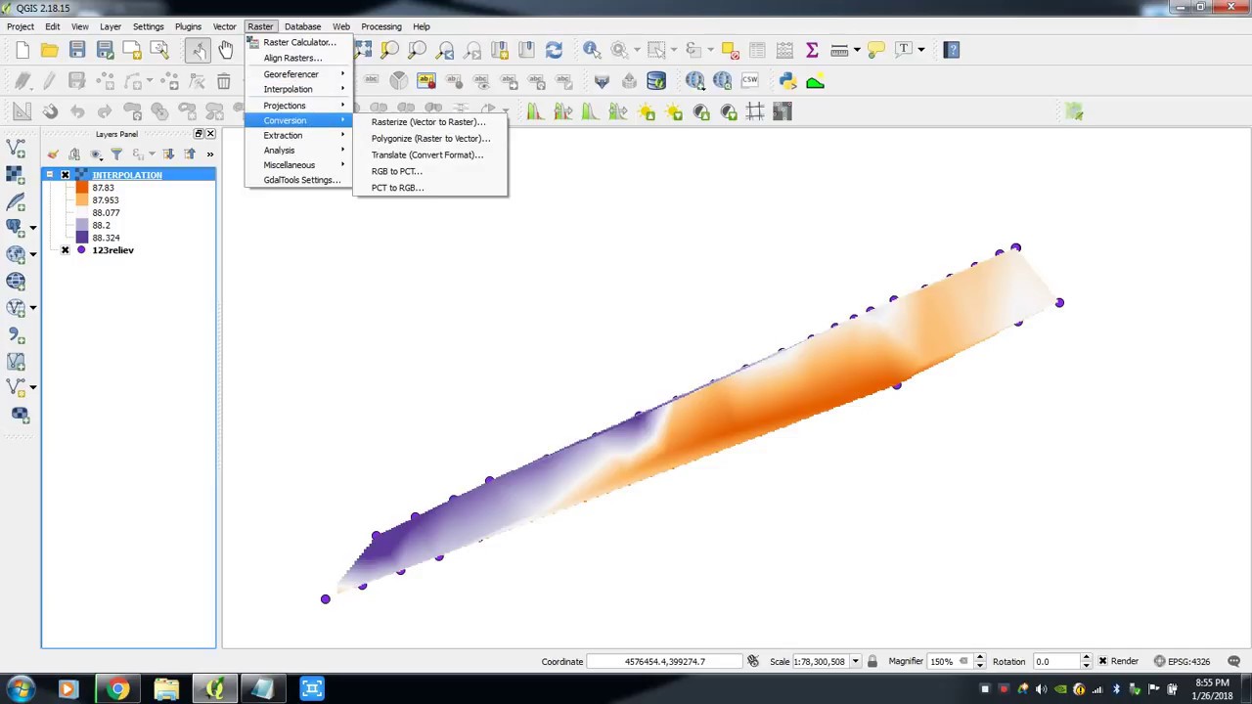This screenshot has height=704, width=1252.
Task: Create a new project with blank page icon
Action: [22, 50]
